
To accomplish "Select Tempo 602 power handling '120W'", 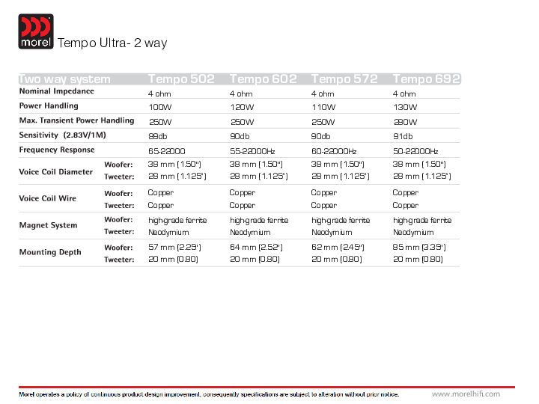I will click(x=242, y=107).
